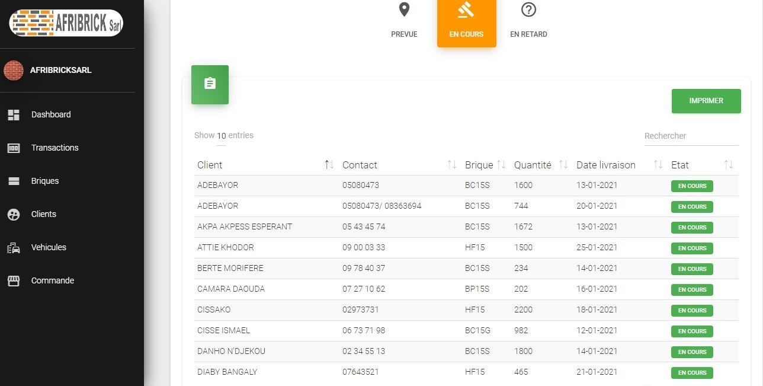
Task: Toggle sort on the Date livraison column
Action: pyautogui.click(x=658, y=165)
